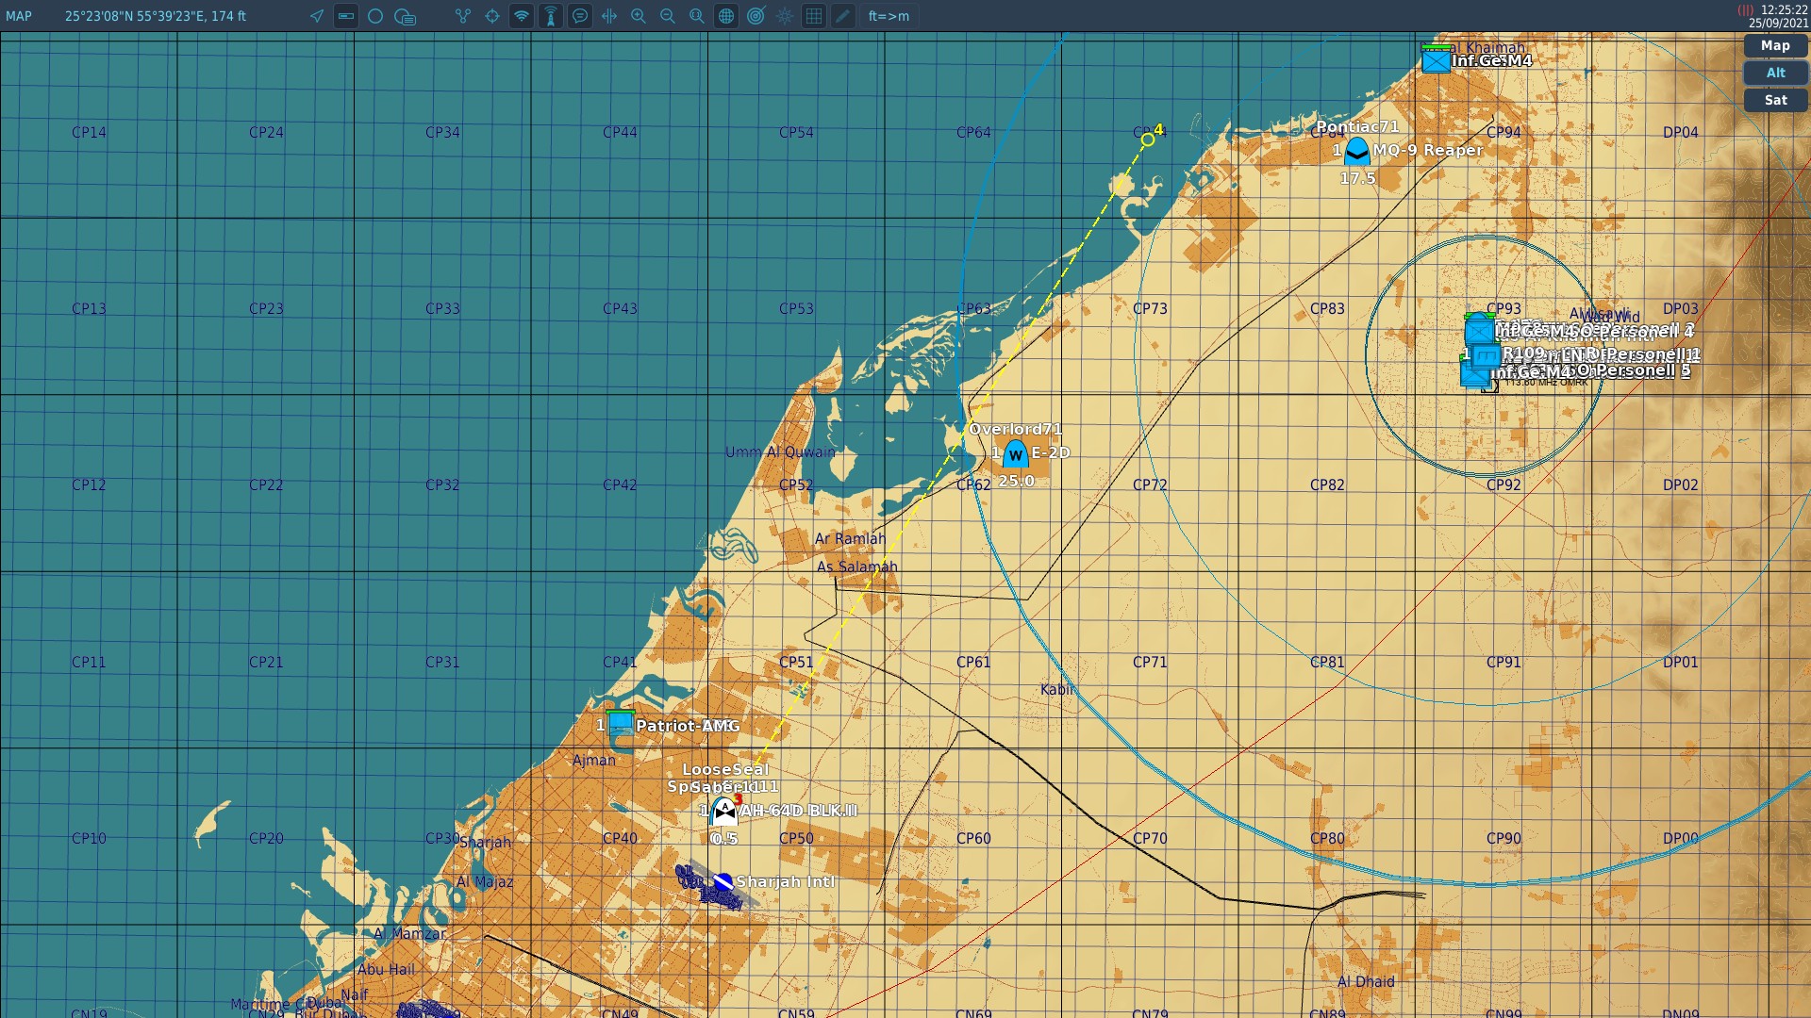Click the zoom-to-fit magnifier icon
The image size is (1811, 1018).
tap(697, 16)
